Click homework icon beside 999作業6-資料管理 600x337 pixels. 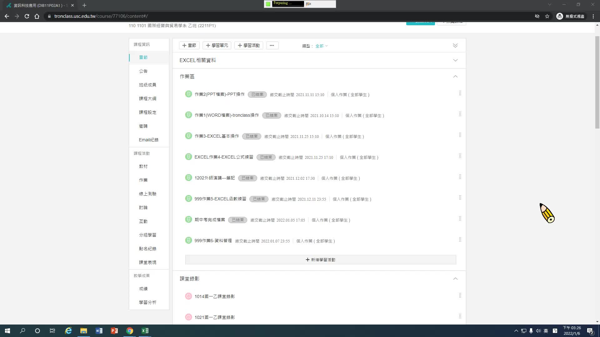pyautogui.click(x=188, y=240)
